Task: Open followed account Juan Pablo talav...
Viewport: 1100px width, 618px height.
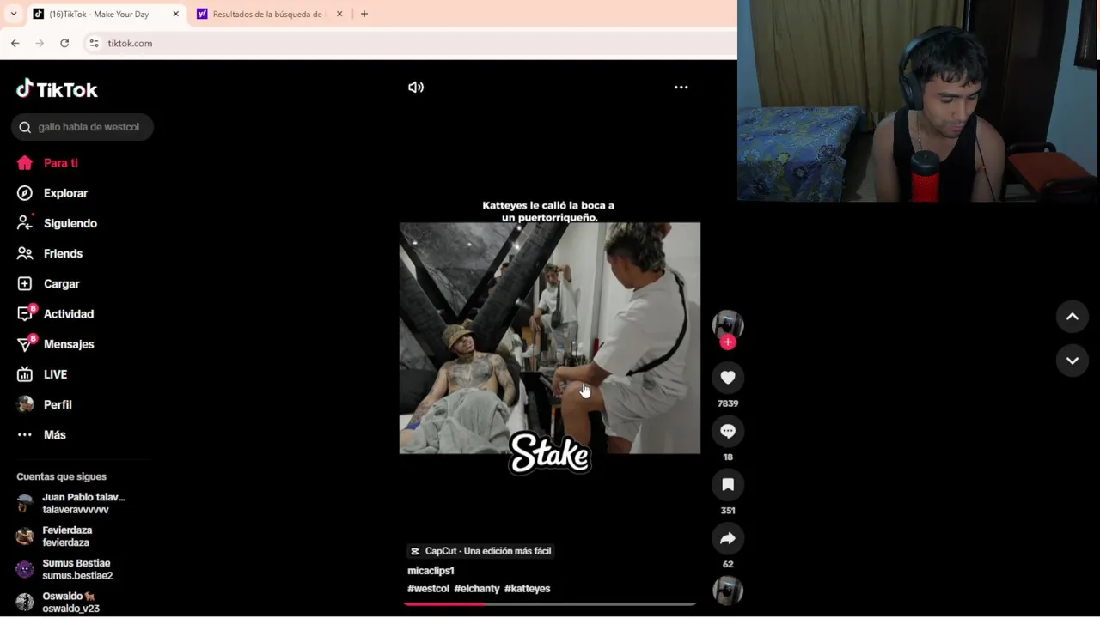Action: click(82, 503)
